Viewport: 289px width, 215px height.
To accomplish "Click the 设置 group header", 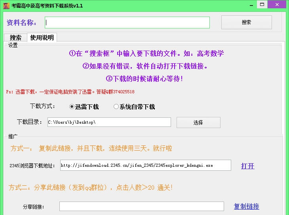I will 13,45.
